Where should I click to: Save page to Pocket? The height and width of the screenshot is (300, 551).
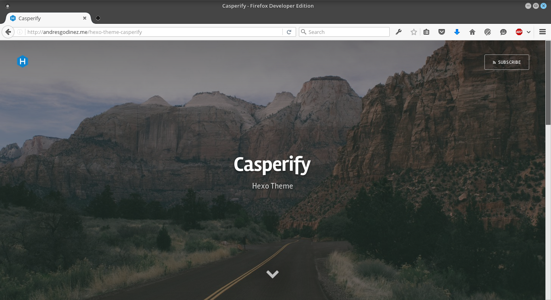[441, 31]
